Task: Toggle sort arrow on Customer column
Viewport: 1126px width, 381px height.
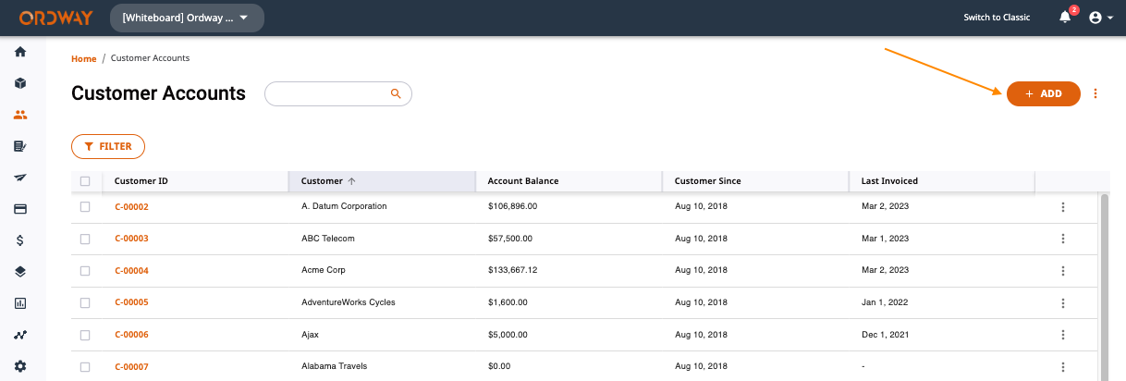Action: [351, 181]
